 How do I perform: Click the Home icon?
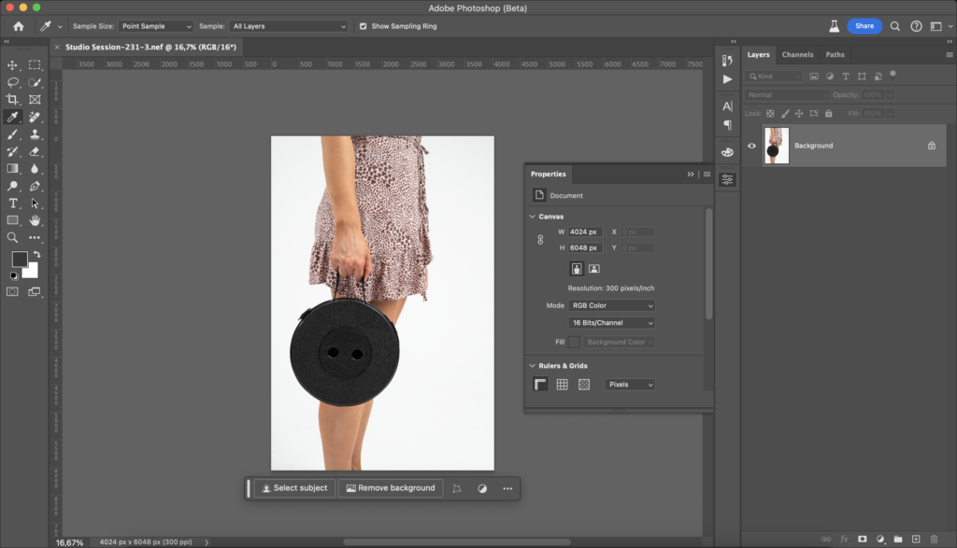pos(18,26)
